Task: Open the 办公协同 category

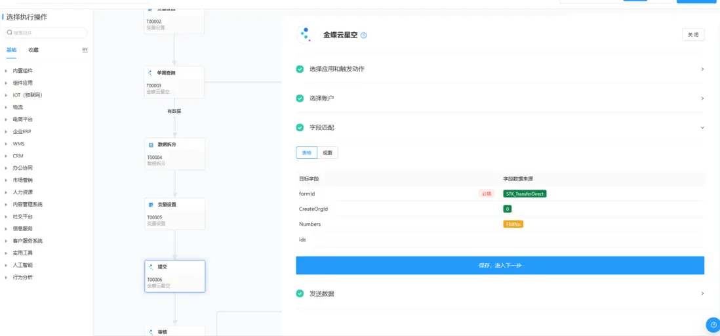Action: point(22,168)
